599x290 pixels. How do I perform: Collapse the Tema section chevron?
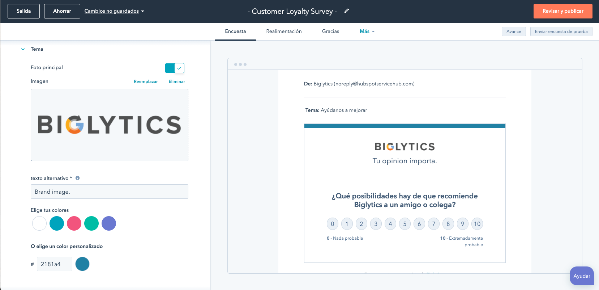pos(23,49)
